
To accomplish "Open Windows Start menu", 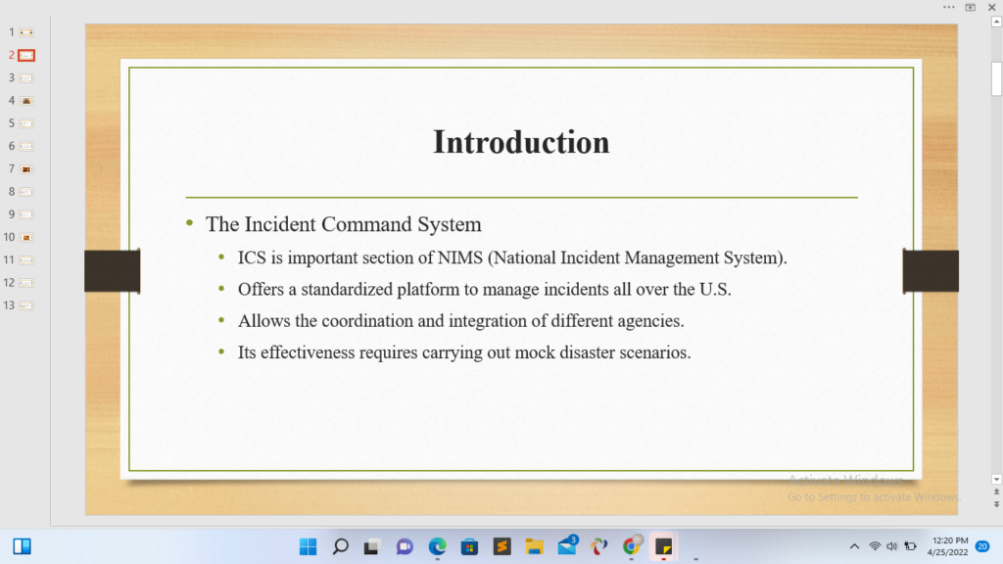I will pos(309,546).
